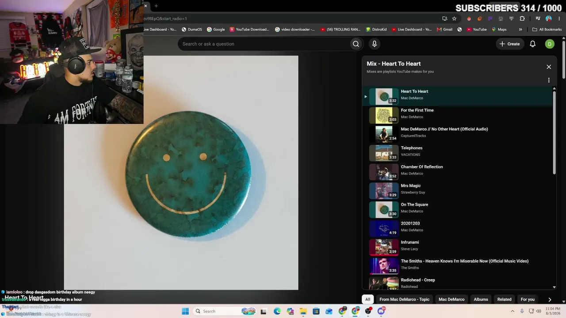
Task: Open File Explorer from the taskbar
Action: pyautogui.click(x=303, y=311)
